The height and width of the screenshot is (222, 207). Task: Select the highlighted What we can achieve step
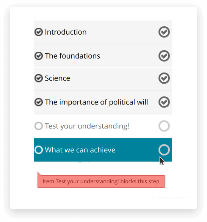pos(103,150)
